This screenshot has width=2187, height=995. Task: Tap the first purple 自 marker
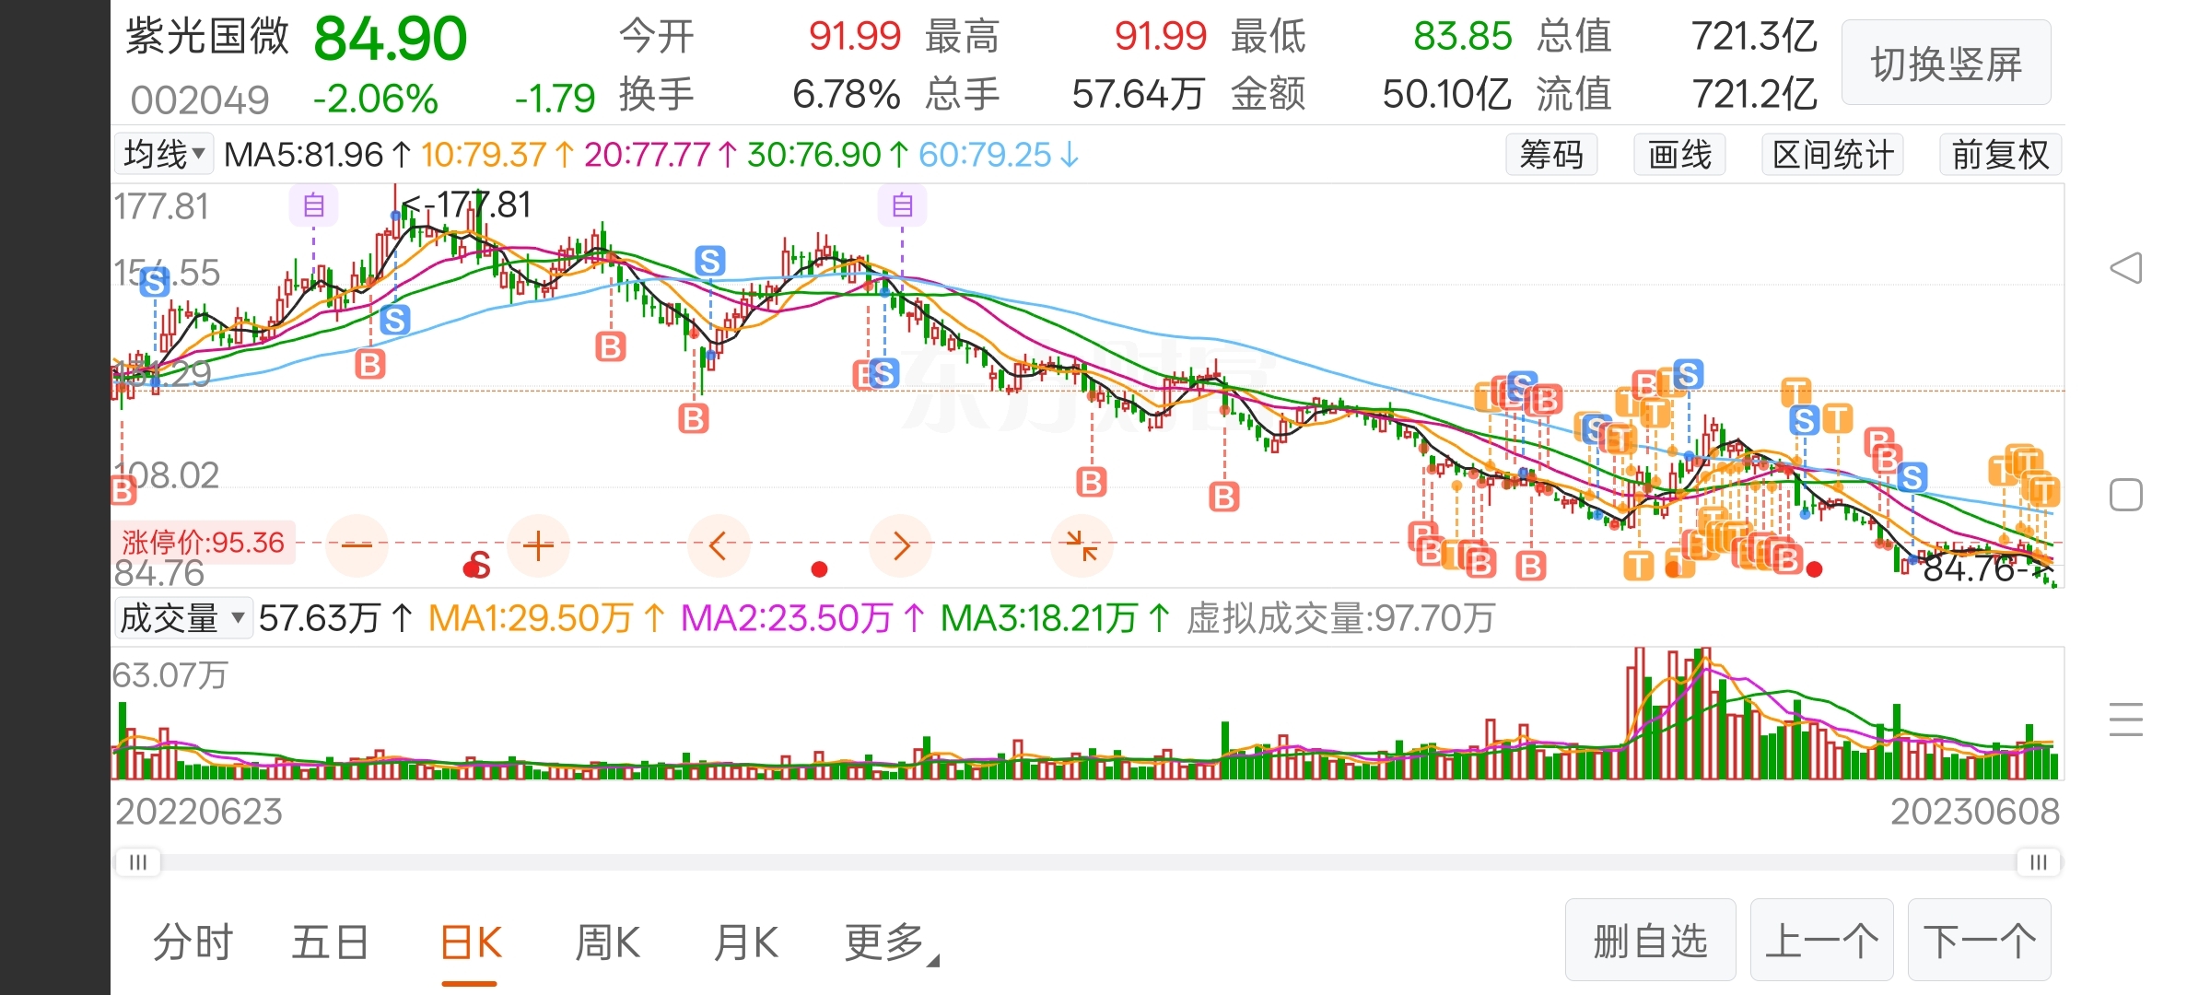[x=314, y=205]
